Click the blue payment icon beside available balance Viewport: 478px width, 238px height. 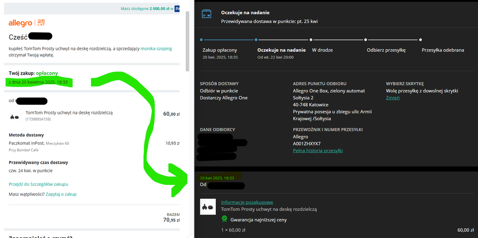point(177,9)
